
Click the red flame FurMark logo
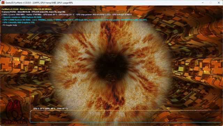coord(14,110)
